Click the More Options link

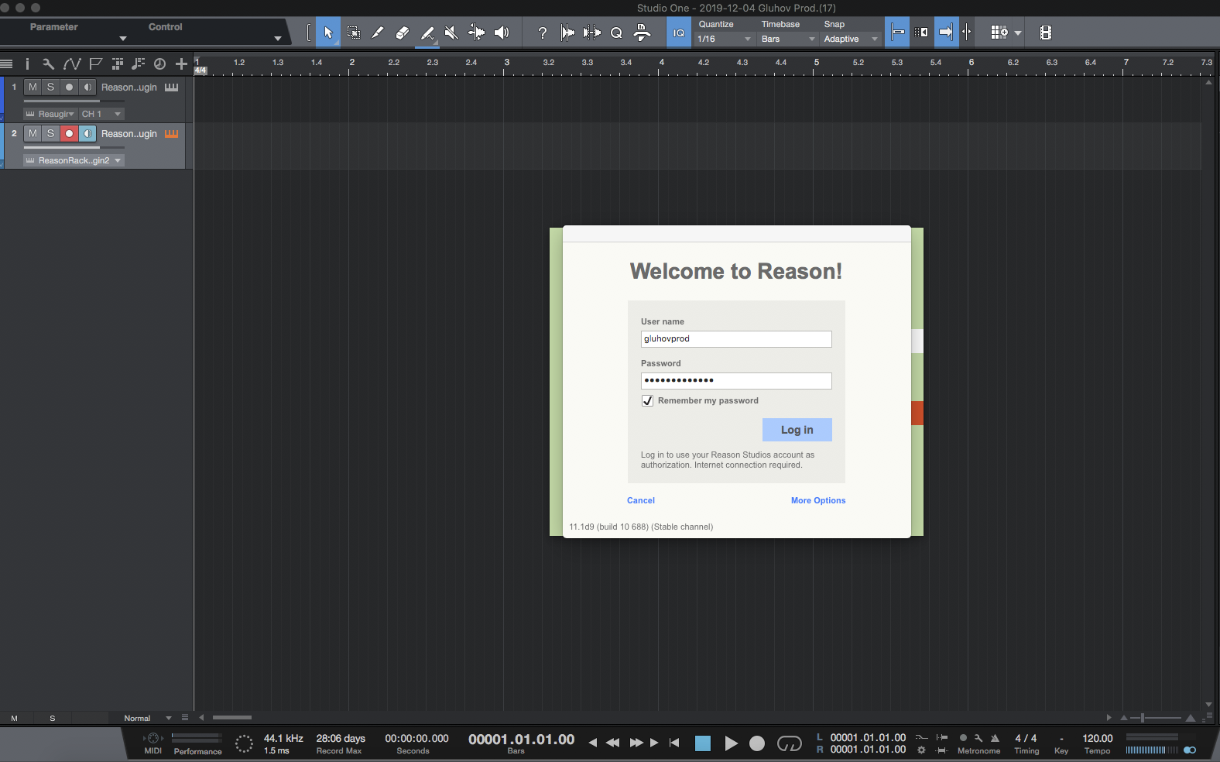tap(817, 500)
